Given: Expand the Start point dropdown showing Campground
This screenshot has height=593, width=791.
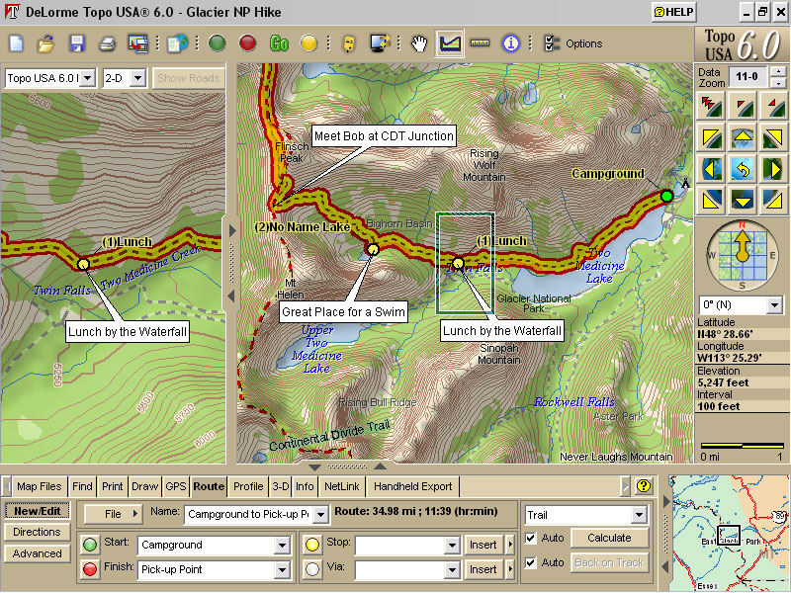Looking at the screenshot, I should 282,546.
